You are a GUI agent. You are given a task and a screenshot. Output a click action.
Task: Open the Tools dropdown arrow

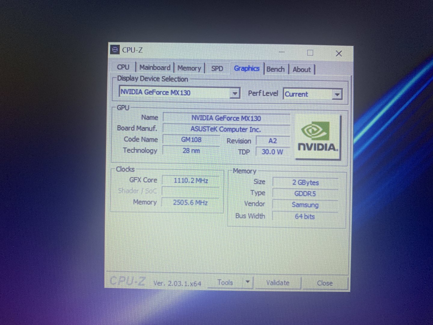coord(248,282)
